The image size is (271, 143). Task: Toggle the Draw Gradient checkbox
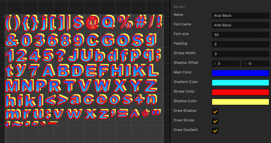pyautogui.click(x=215, y=131)
